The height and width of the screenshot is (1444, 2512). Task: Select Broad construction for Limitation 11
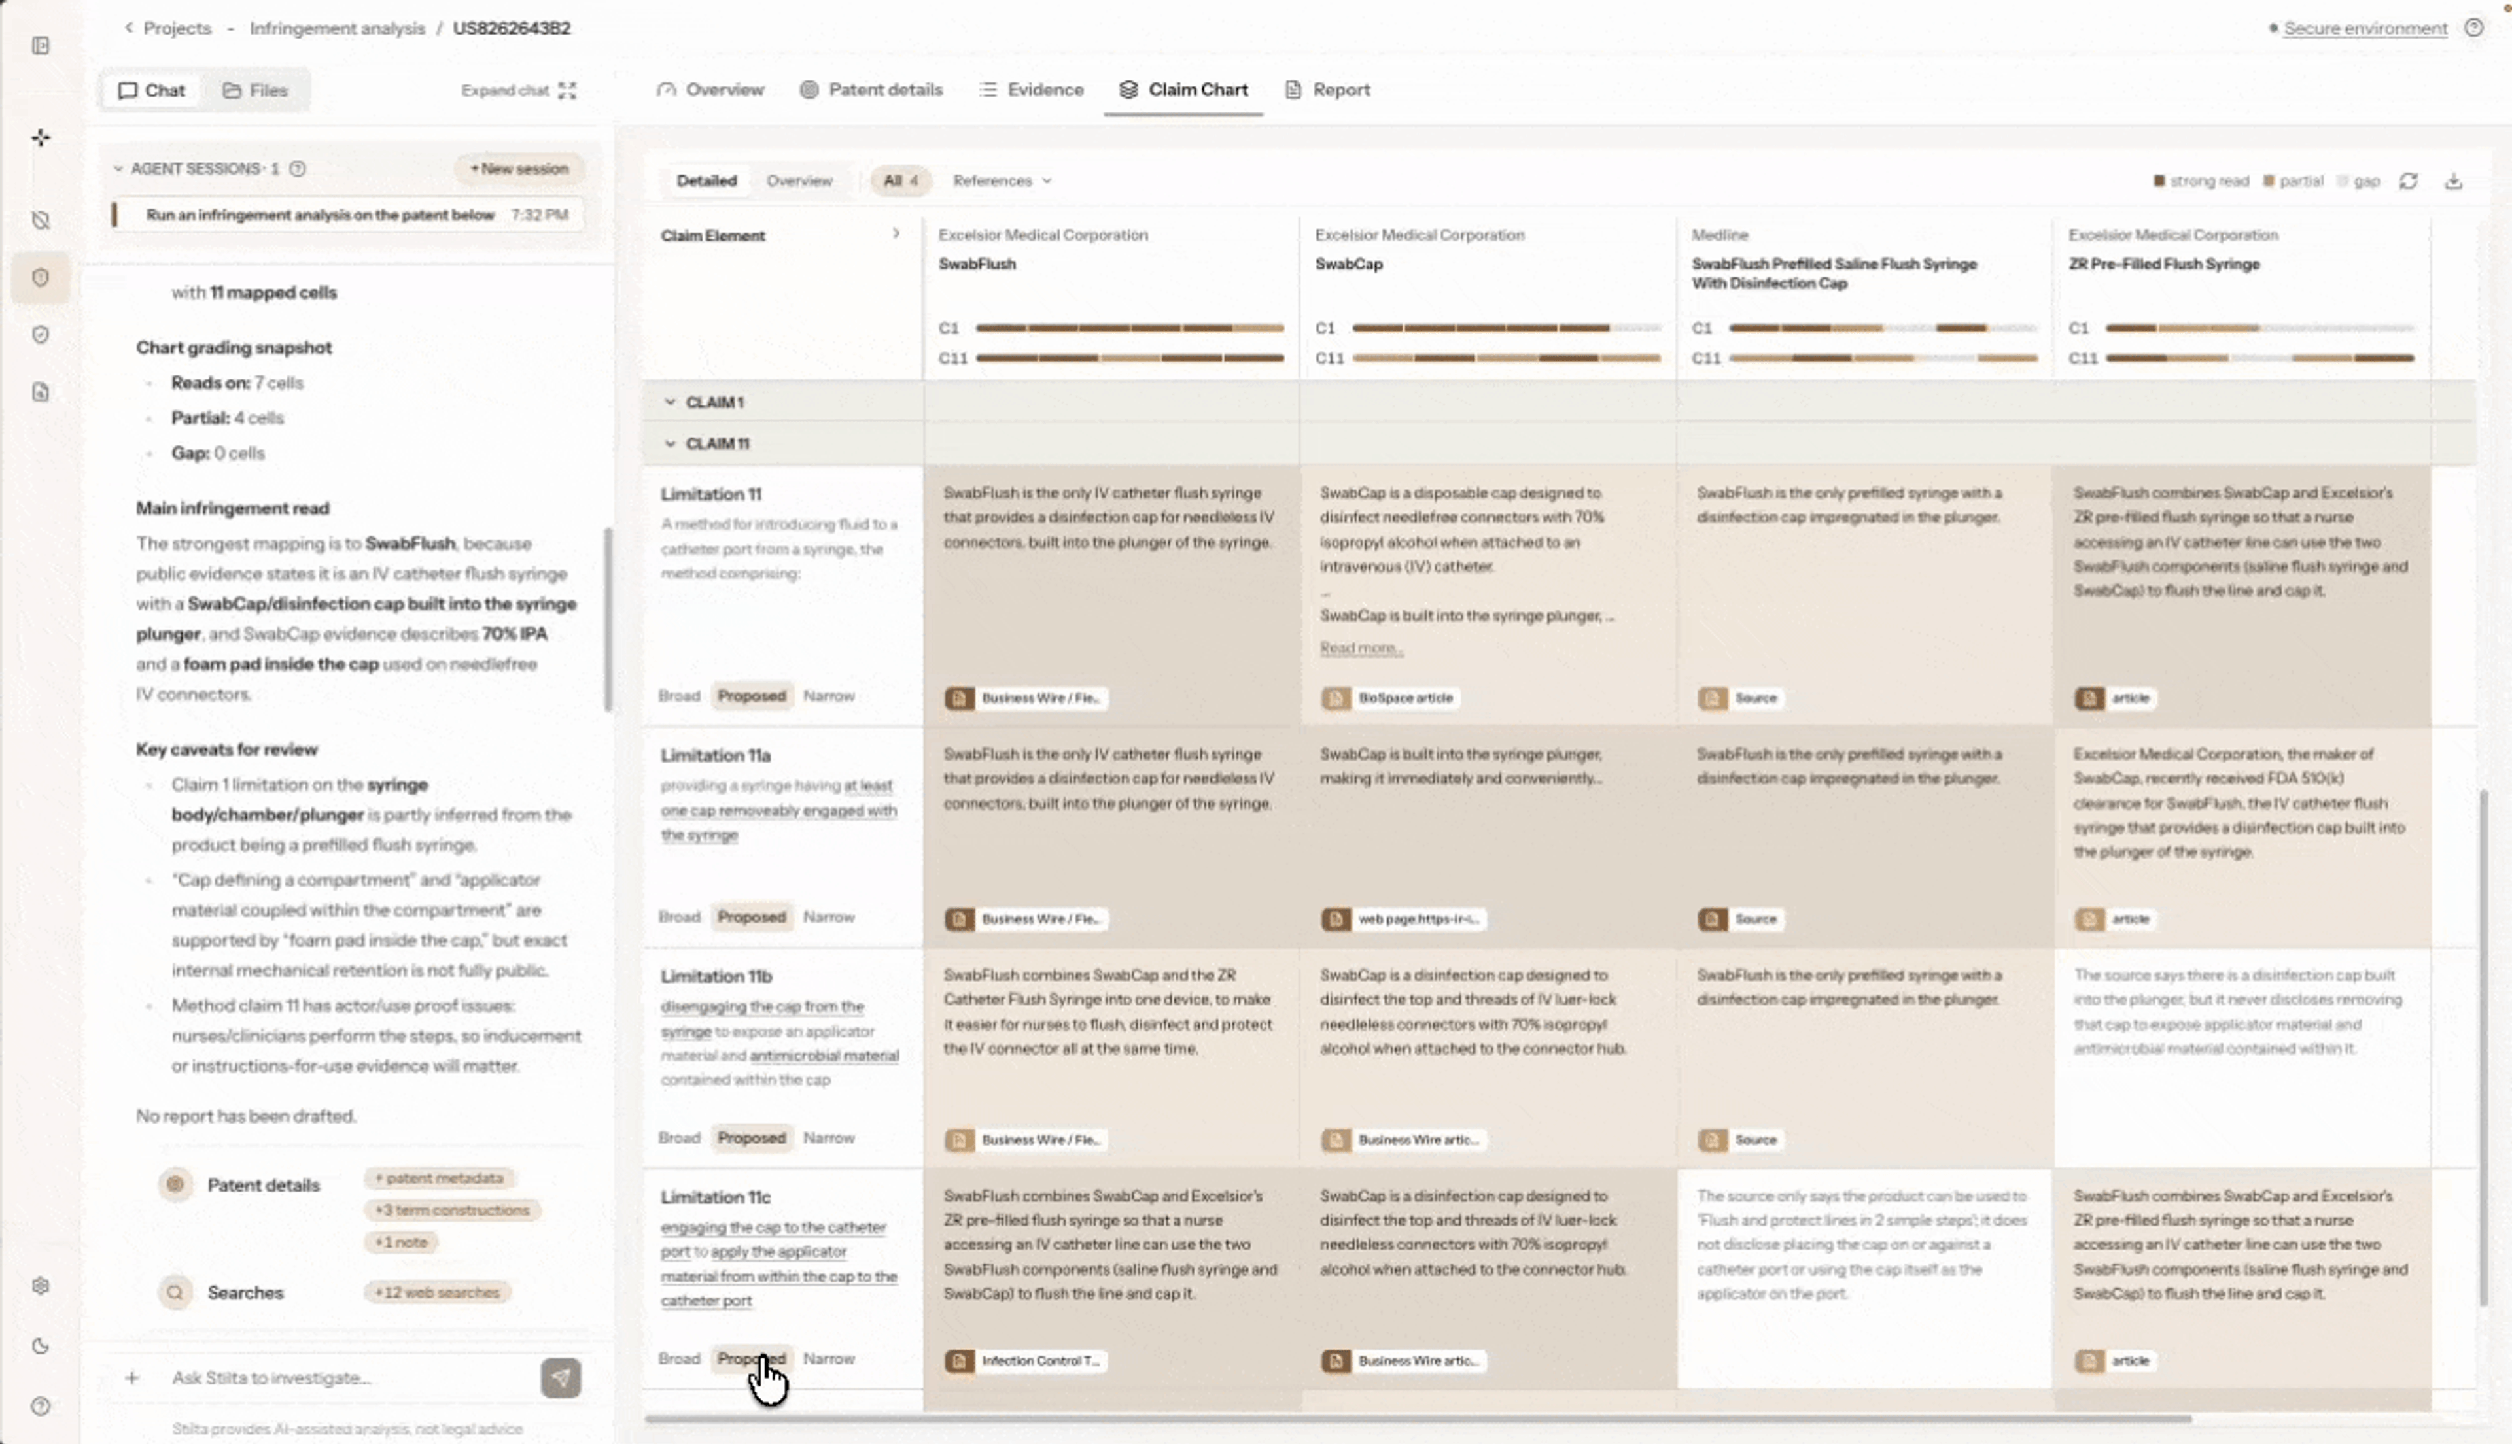coord(679,696)
